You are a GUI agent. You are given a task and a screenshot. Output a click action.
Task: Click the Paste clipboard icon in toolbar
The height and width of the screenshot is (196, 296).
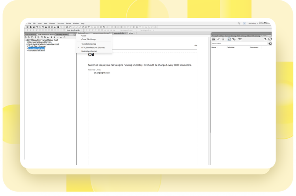pos(58,27)
